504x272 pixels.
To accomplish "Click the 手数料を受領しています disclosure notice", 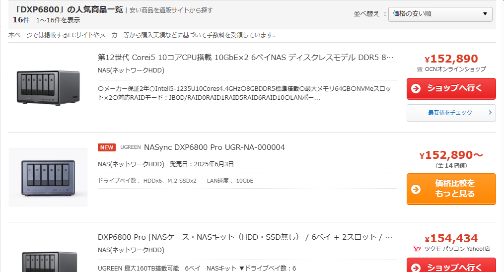I will coord(142,35).
